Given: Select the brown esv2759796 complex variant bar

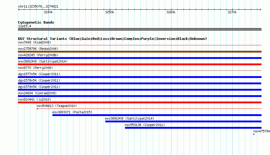Looking at the screenshot, I should coord(140,52).
